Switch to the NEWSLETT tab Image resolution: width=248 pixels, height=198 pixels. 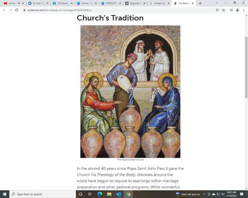tap(111, 3)
